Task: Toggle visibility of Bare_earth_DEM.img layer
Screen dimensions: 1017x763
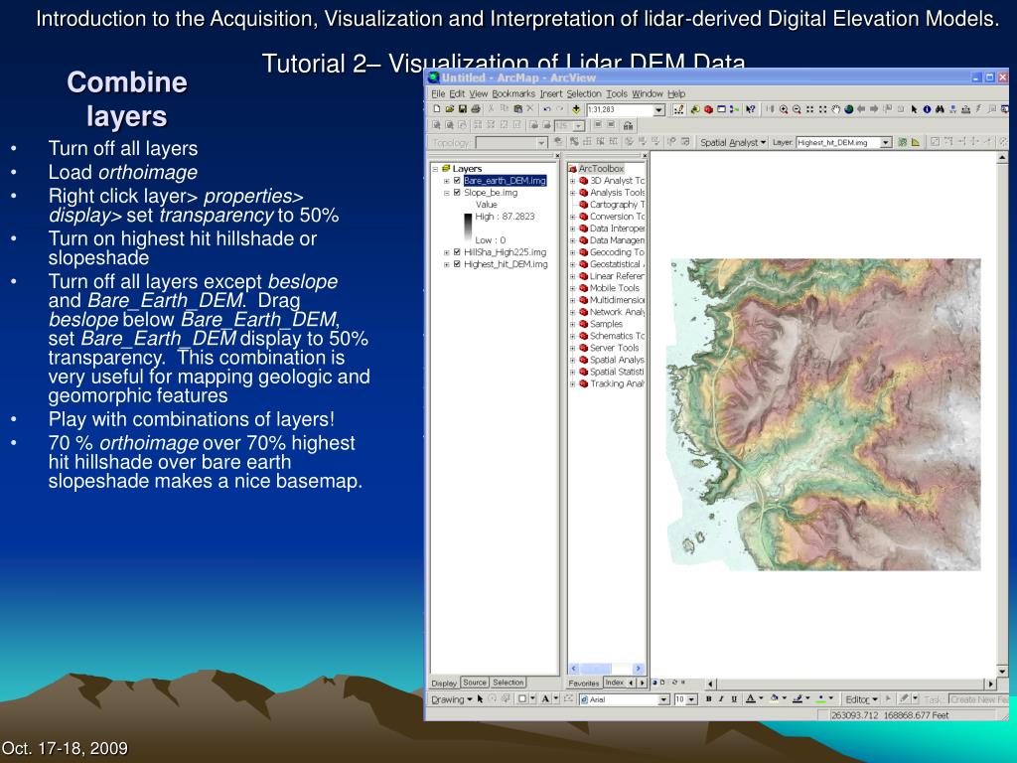Action: point(457,181)
